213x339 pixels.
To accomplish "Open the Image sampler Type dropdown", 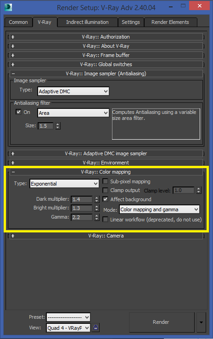I will click(73, 91).
